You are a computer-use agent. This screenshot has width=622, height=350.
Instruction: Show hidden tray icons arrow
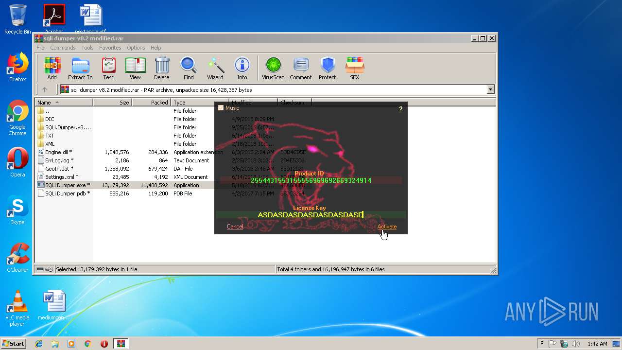[542, 344]
